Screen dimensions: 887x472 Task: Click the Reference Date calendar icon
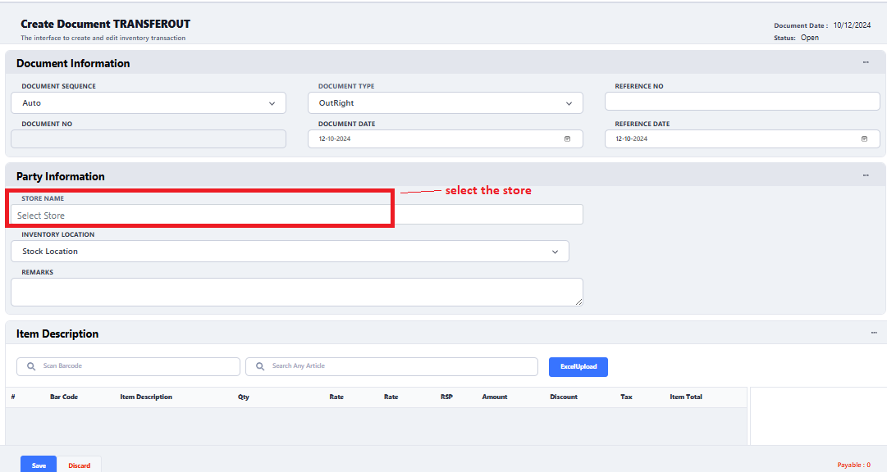(864, 139)
